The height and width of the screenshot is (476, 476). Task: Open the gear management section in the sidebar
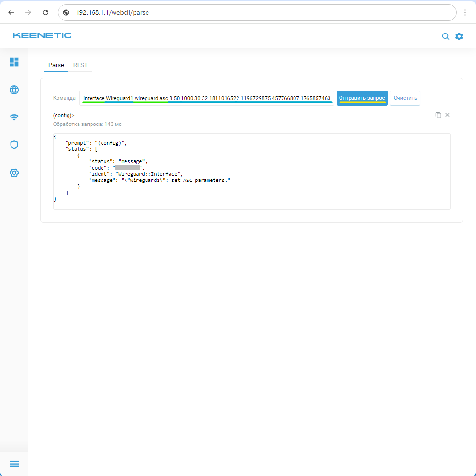(14, 172)
